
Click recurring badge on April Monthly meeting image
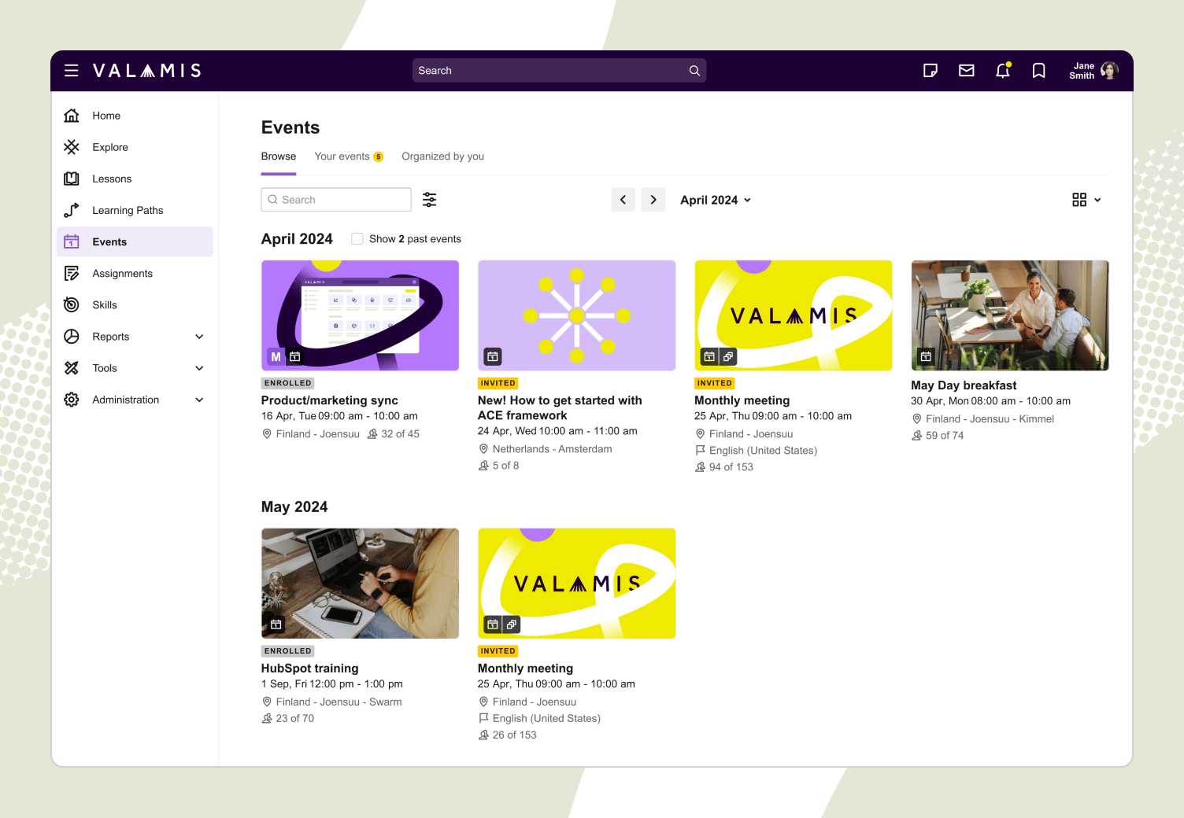click(x=728, y=357)
